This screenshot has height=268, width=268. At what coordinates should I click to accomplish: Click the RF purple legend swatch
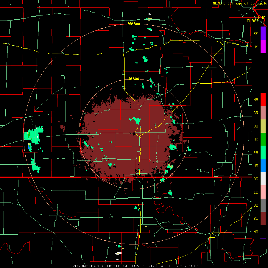(263, 33)
